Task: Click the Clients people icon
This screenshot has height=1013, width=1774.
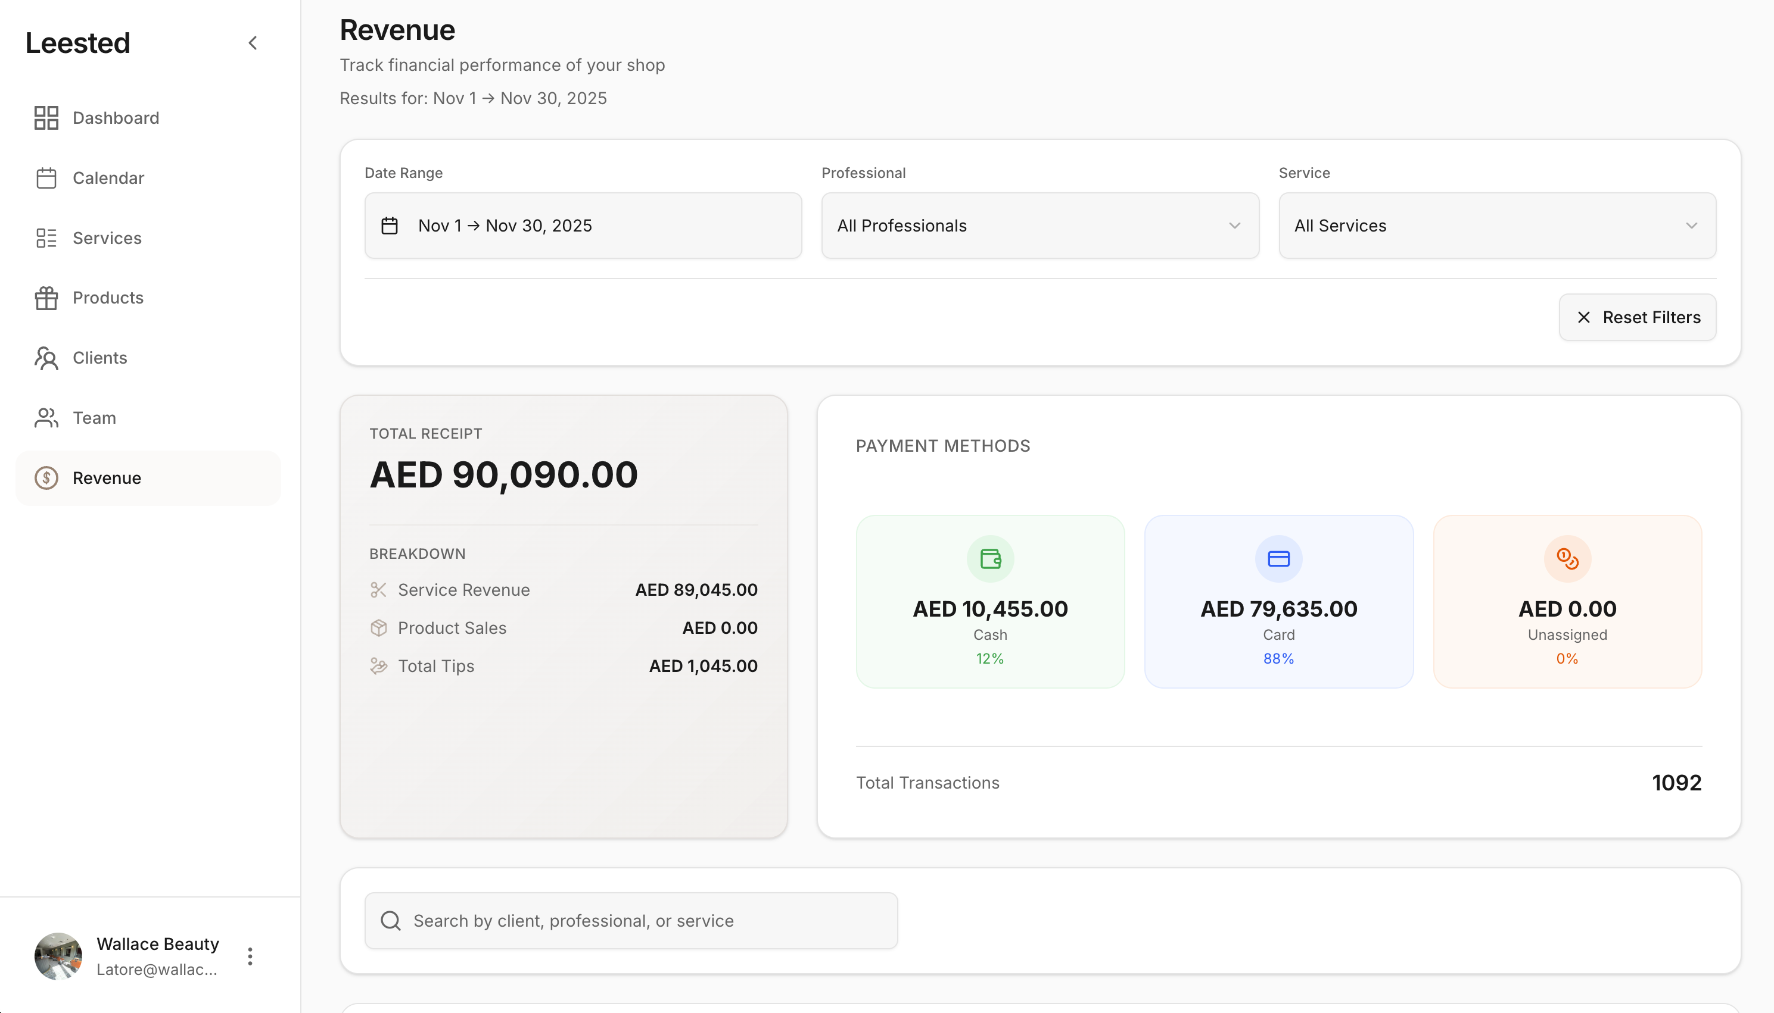Action: pos(46,358)
